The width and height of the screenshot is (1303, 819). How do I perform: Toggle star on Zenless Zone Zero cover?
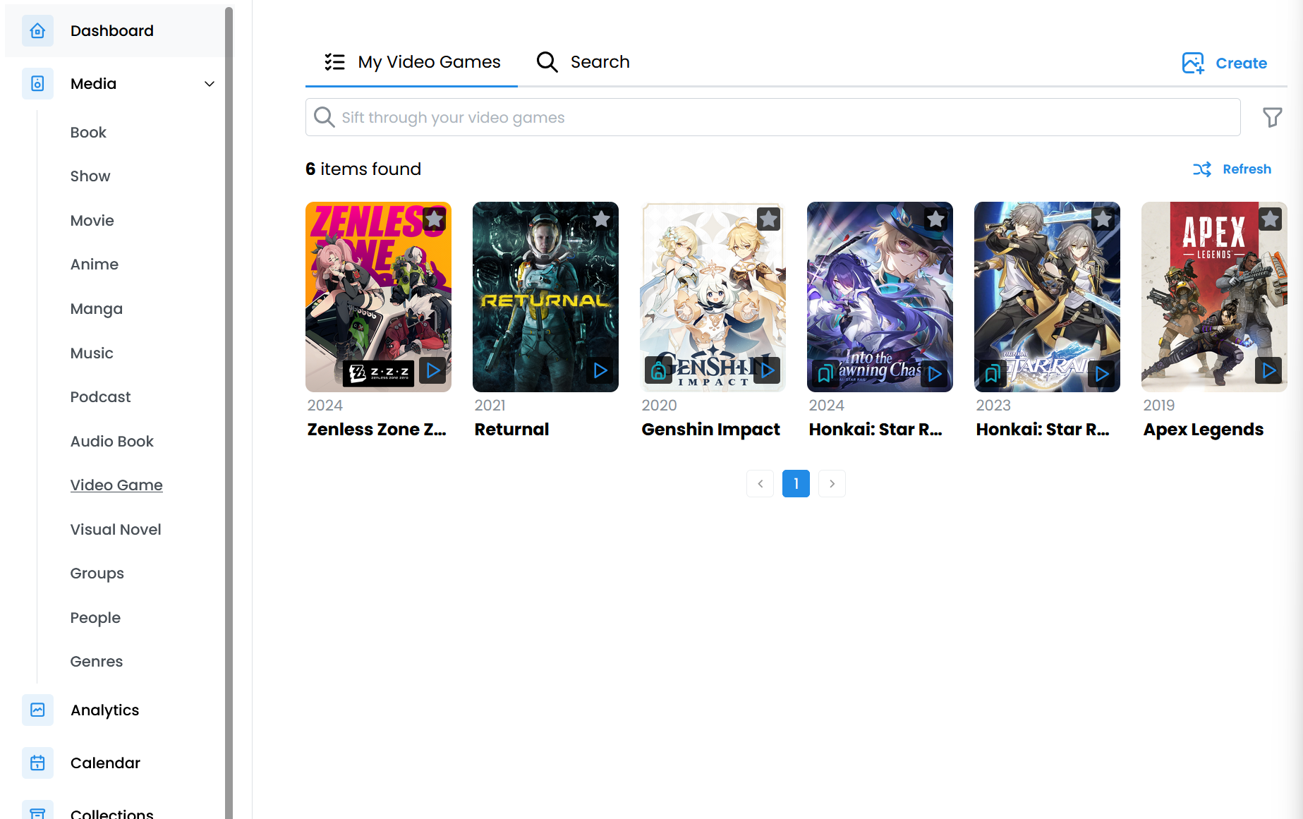[x=435, y=219]
